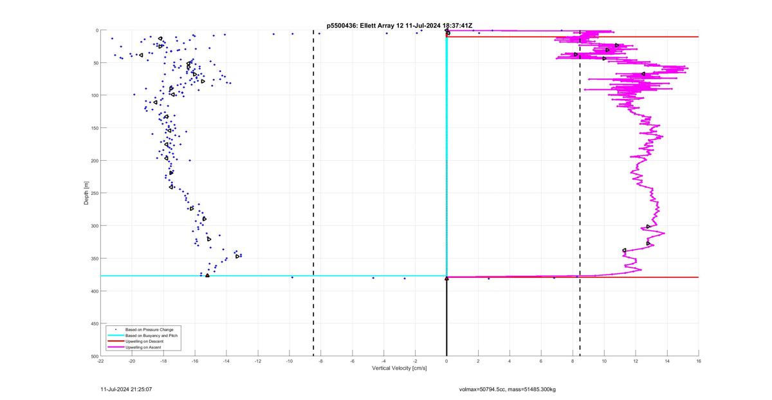The image size is (772, 400).
Task: Click the x-axis tick label '4'
Action: point(510,361)
